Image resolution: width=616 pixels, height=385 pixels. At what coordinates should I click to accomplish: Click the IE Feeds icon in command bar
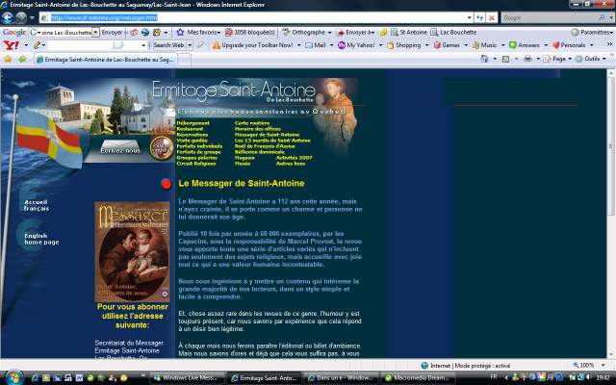pos(506,59)
